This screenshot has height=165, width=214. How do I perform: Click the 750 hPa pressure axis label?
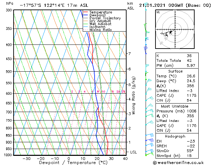pos(10,121)
